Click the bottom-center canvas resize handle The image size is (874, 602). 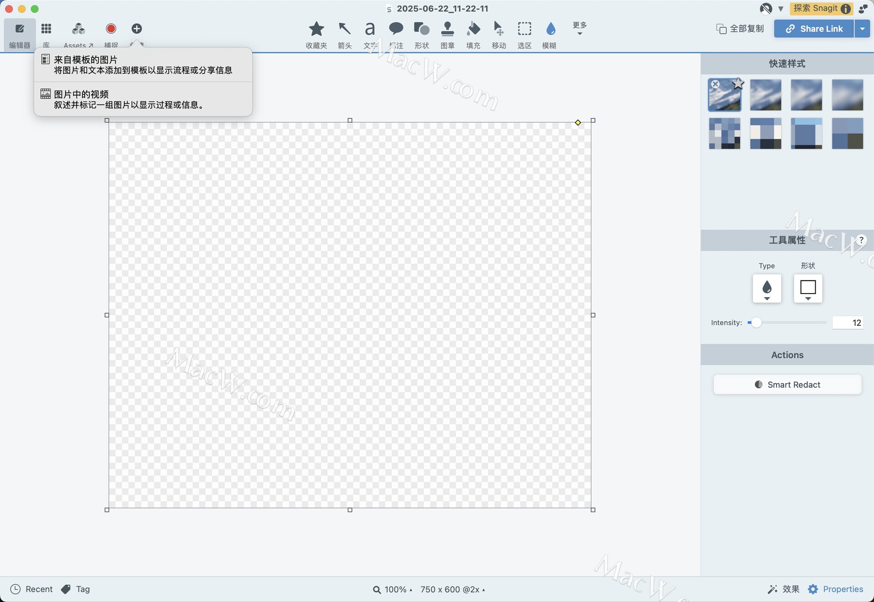(x=350, y=510)
